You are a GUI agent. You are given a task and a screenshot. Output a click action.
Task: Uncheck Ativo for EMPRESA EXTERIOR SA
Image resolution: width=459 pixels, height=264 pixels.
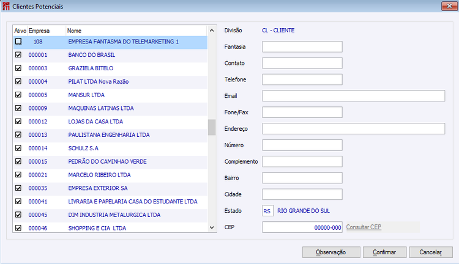point(18,188)
